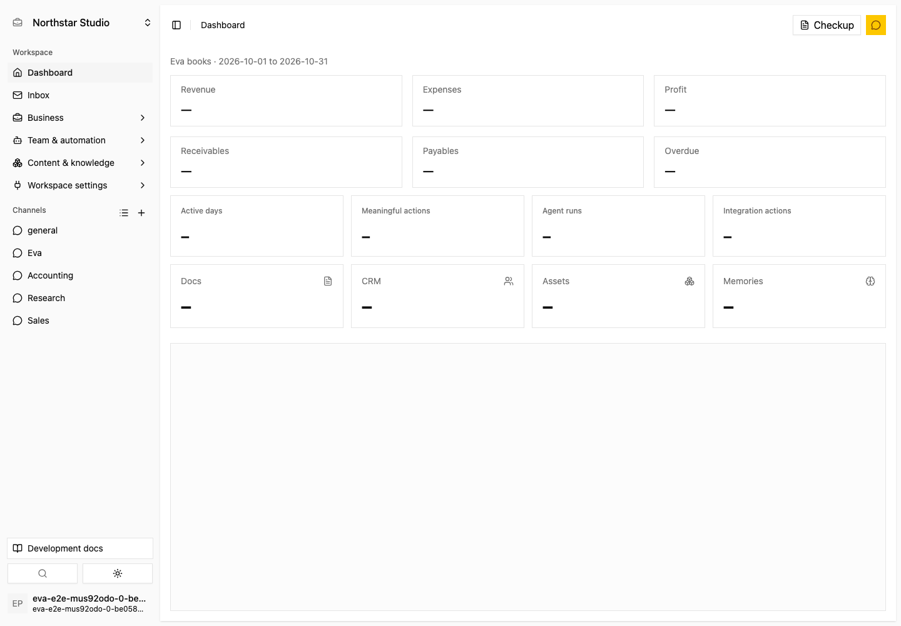Click the Agent runs card
The image size is (901, 626).
point(618,226)
